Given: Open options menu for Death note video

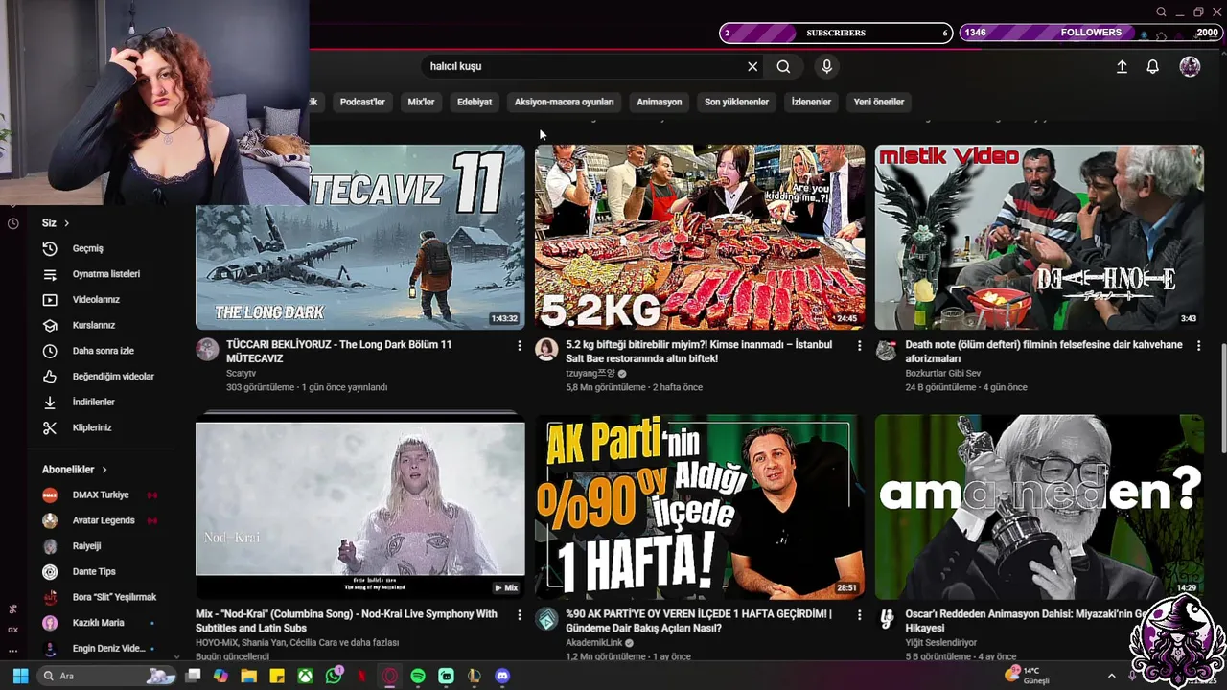Looking at the screenshot, I should point(1198,345).
